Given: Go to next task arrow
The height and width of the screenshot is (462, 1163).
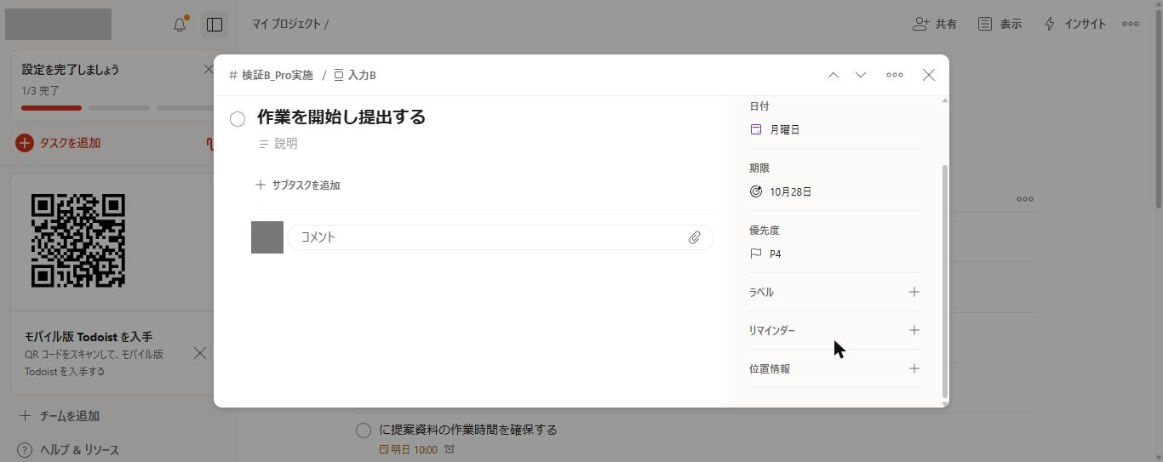Looking at the screenshot, I should click(861, 75).
